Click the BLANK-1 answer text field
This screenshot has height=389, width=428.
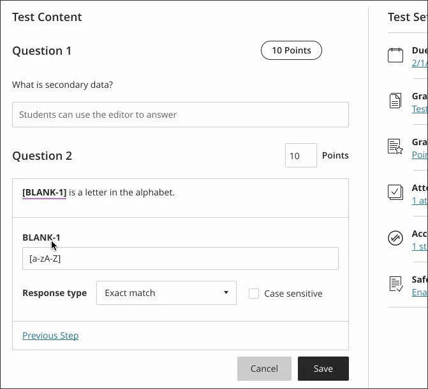tap(180, 258)
